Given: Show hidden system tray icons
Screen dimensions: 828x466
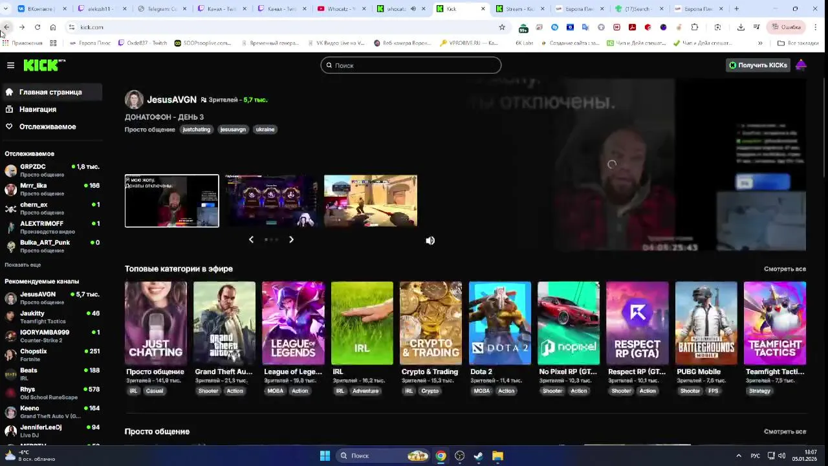Looking at the screenshot, I should click(x=739, y=456).
